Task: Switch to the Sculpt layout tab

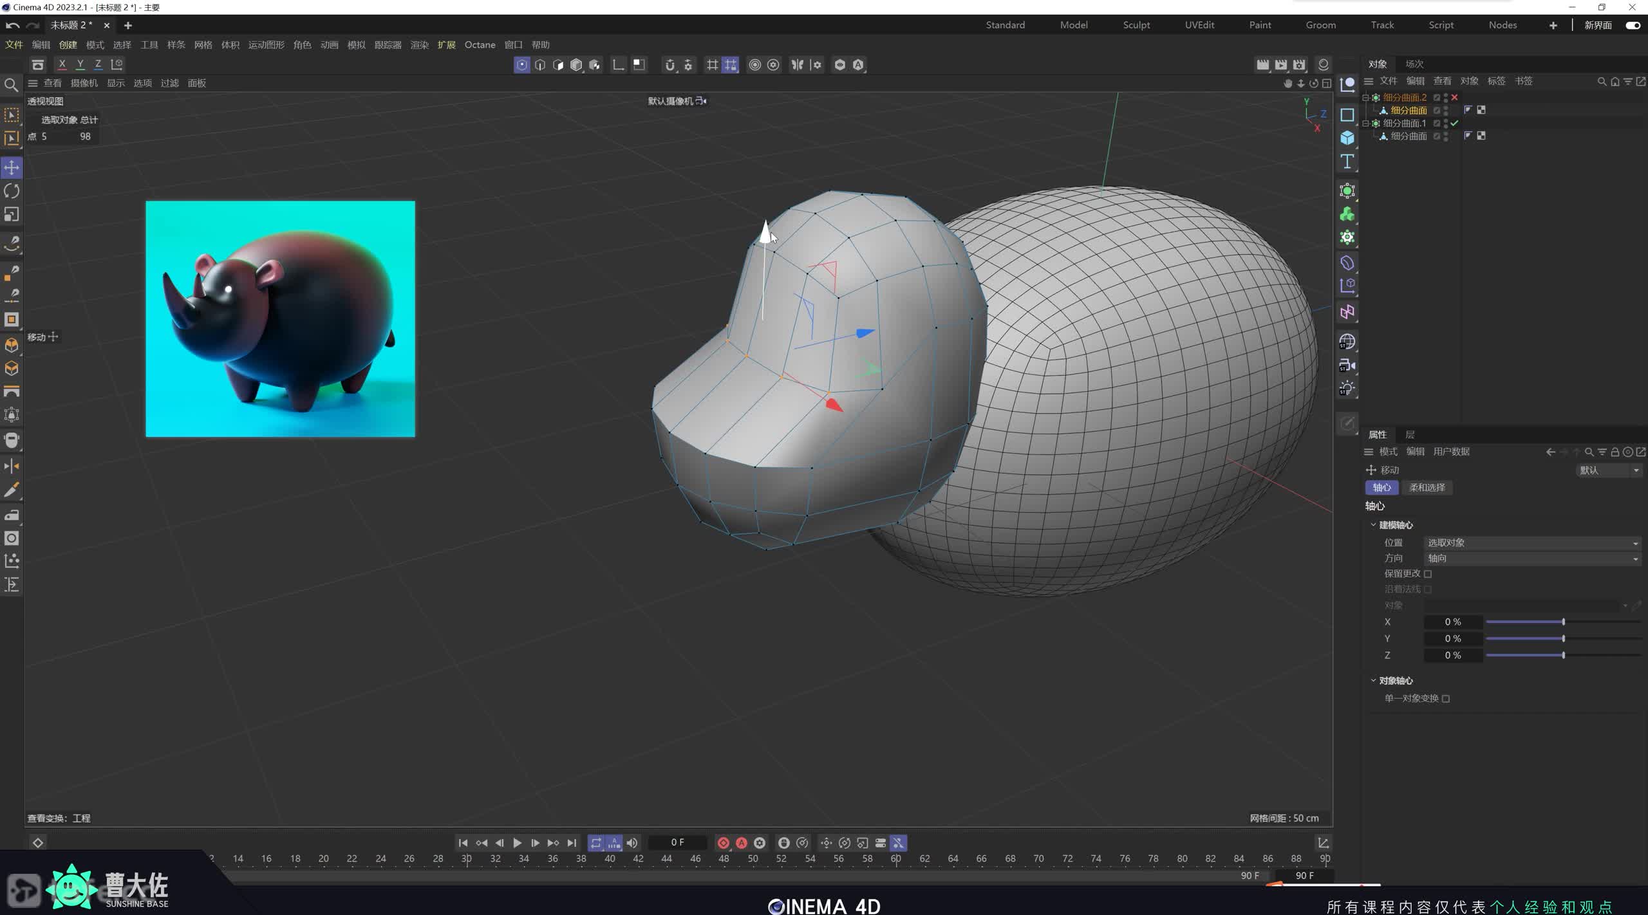Action: [x=1136, y=25]
